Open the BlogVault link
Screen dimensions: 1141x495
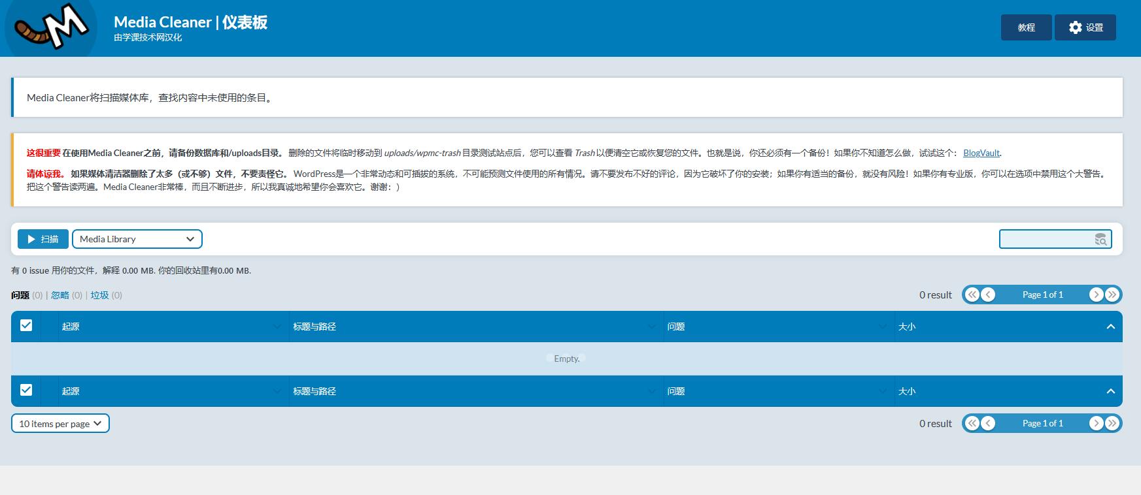tap(981, 153)
